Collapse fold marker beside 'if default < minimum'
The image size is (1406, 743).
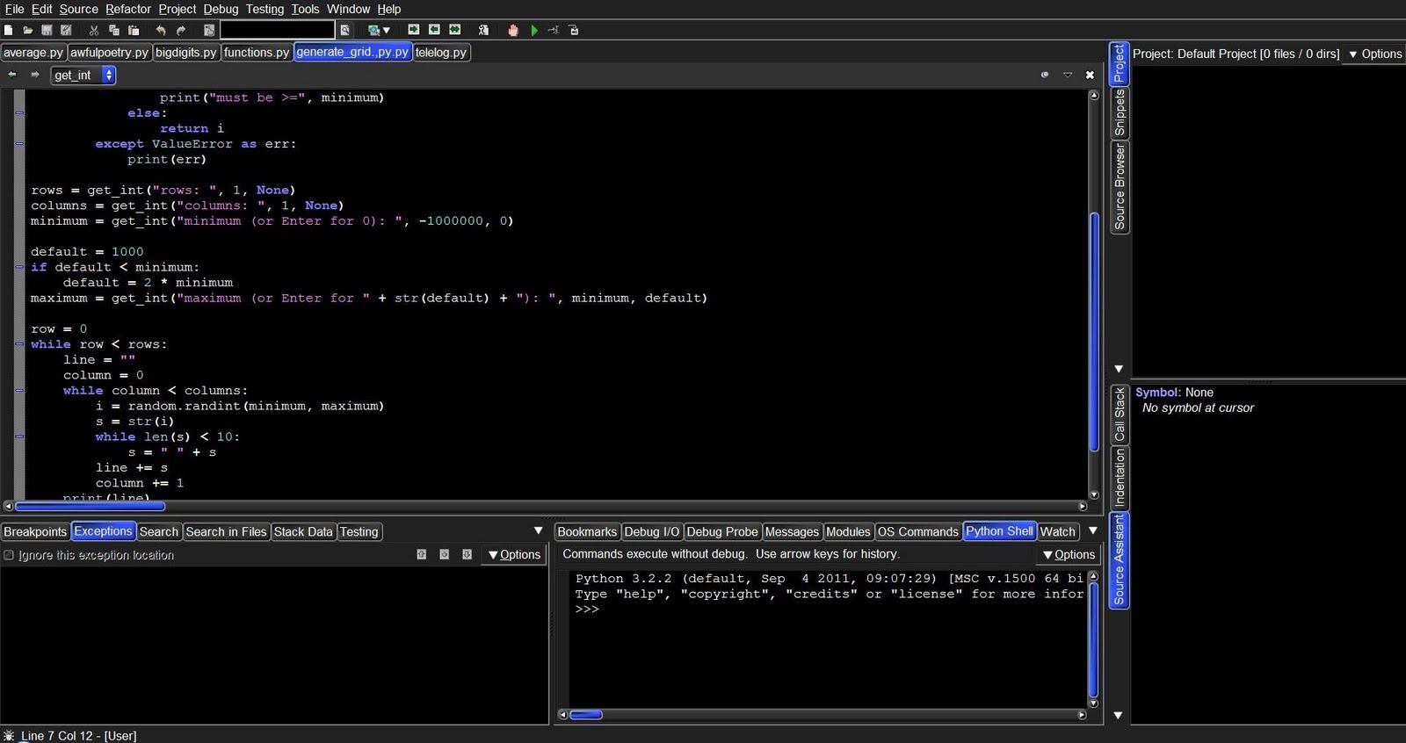19,267
